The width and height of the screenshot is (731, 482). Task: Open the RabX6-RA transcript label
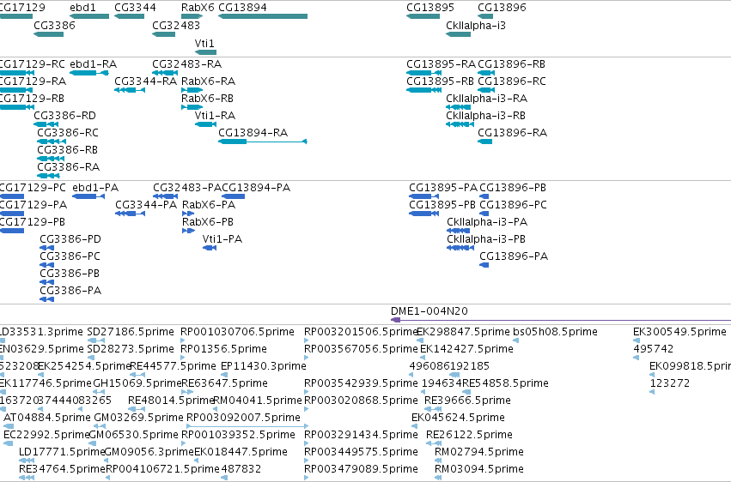(x=209, y=81)
